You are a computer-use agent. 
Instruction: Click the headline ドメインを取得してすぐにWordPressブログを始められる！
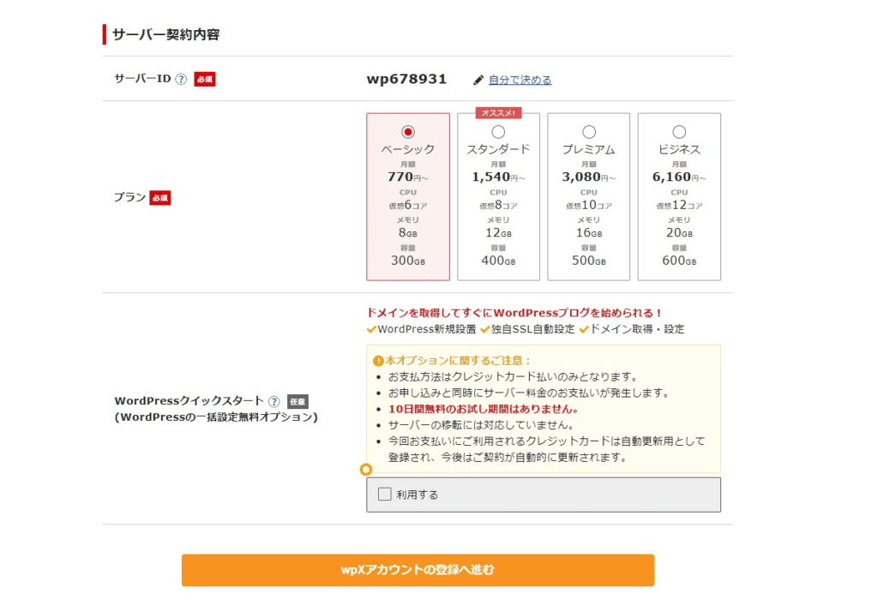click(x=514, y=313)
